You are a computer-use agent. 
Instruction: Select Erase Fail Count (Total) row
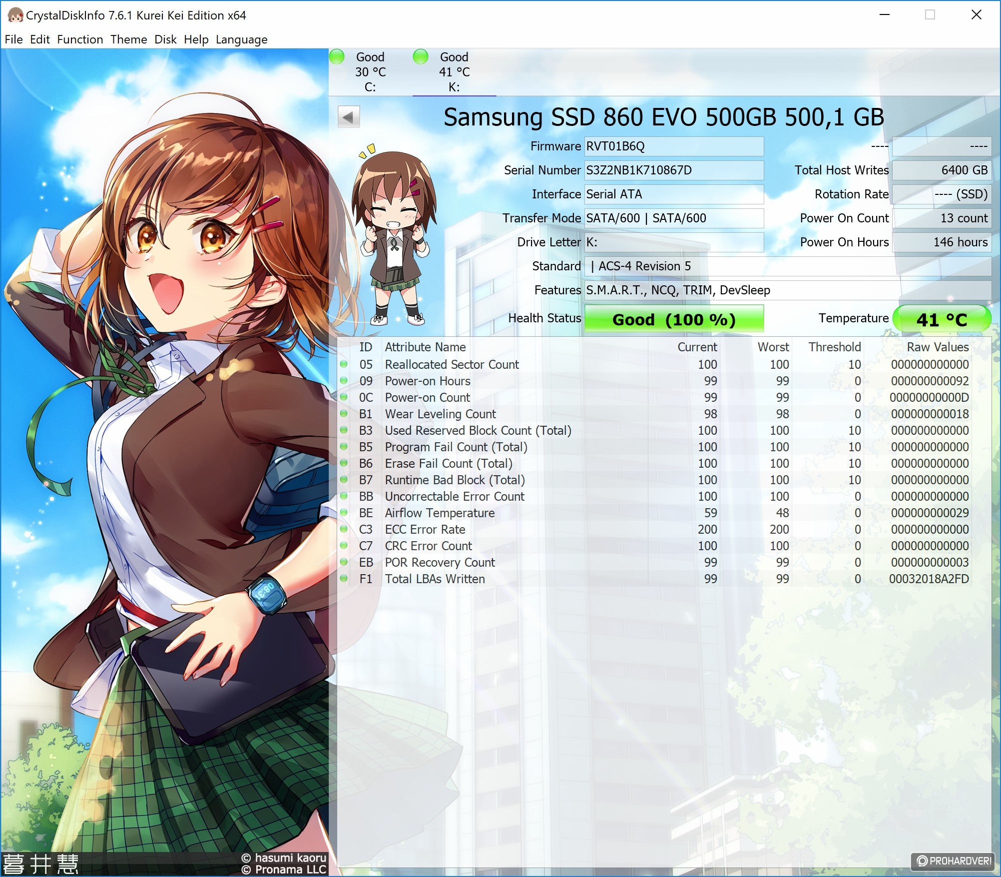click(x=654, y=464)
